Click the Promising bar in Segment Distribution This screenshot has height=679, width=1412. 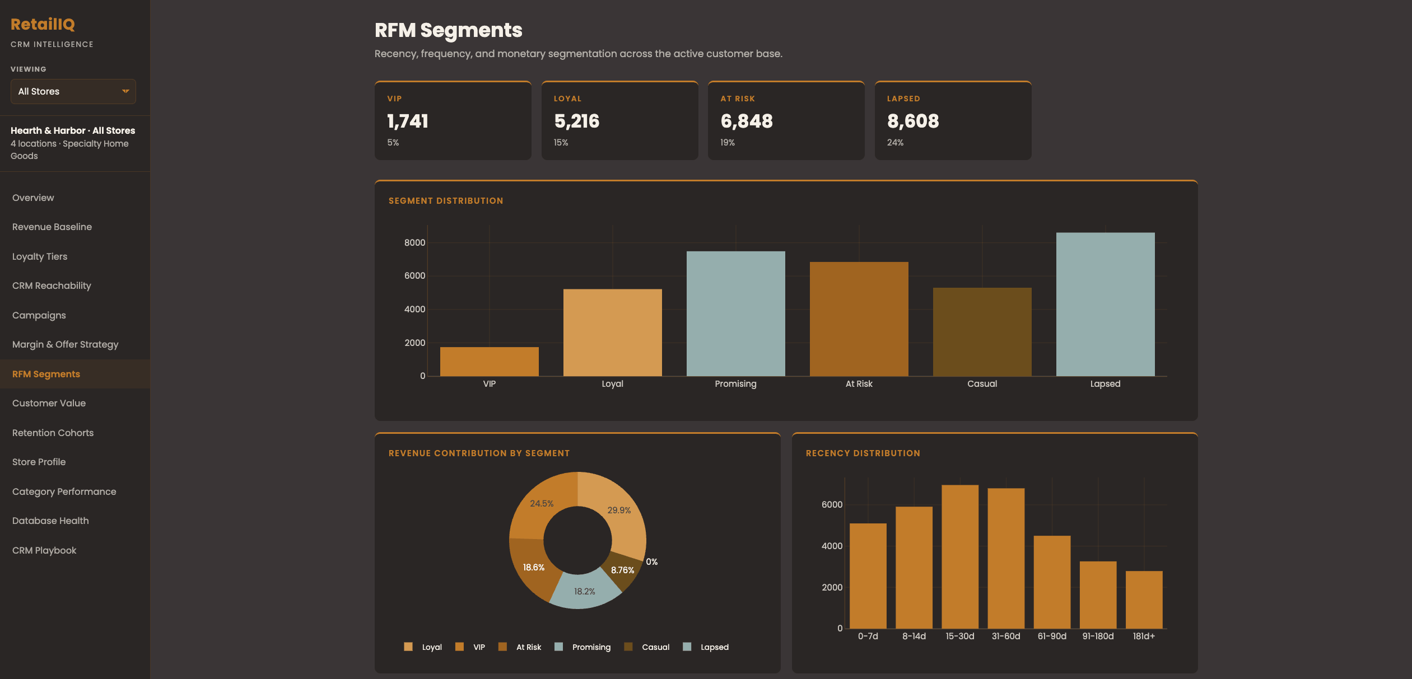(736, 313)
